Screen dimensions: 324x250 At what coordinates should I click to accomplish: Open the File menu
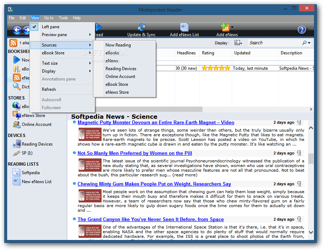point(11,18)
